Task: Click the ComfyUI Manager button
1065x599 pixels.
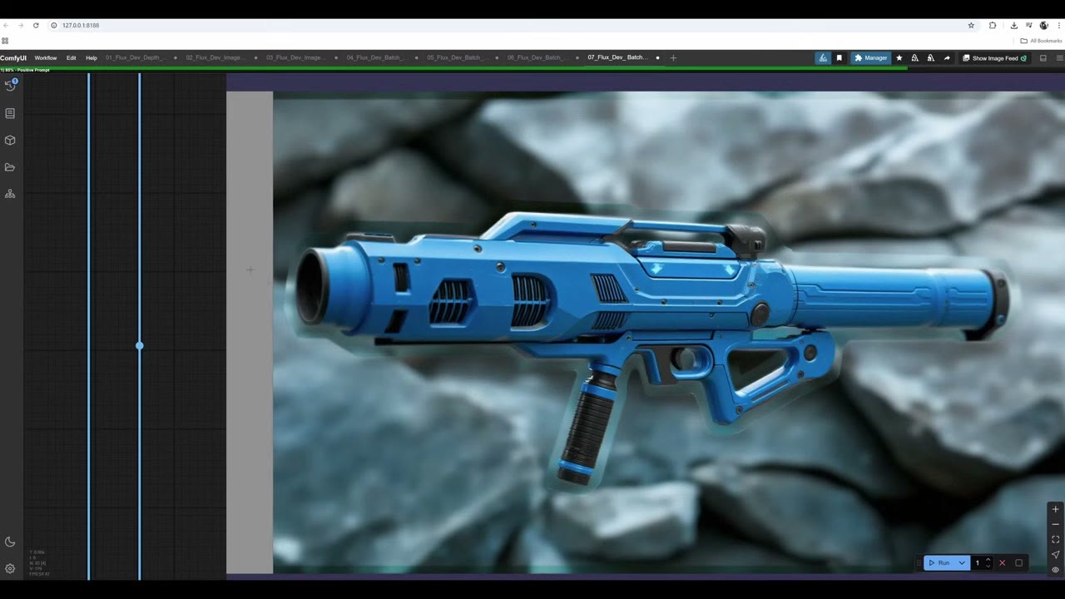Action: pos(870,58)
